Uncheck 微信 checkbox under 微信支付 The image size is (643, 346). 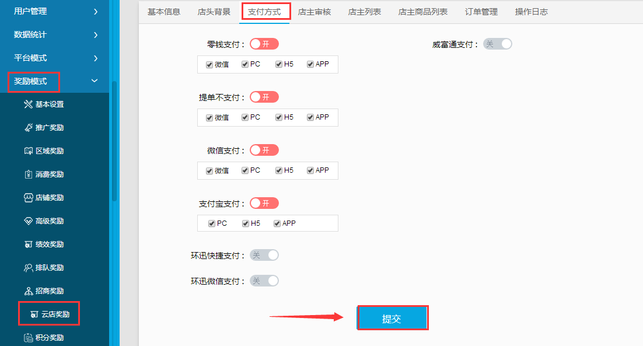(x=209, y=170)
